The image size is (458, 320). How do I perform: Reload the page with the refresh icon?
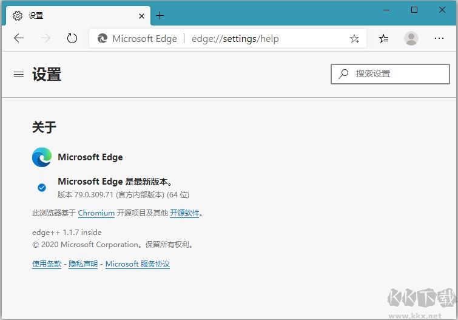[x=72, y=38]
